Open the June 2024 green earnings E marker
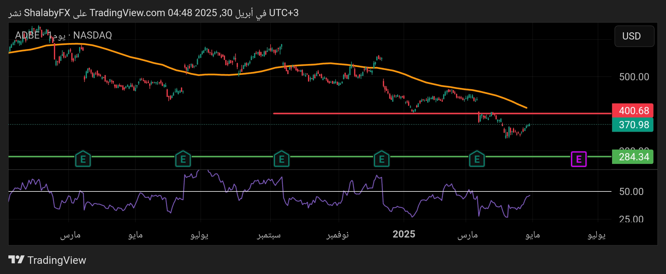Image resolution: width=666 pixels, height=274 pixels. 183,159
